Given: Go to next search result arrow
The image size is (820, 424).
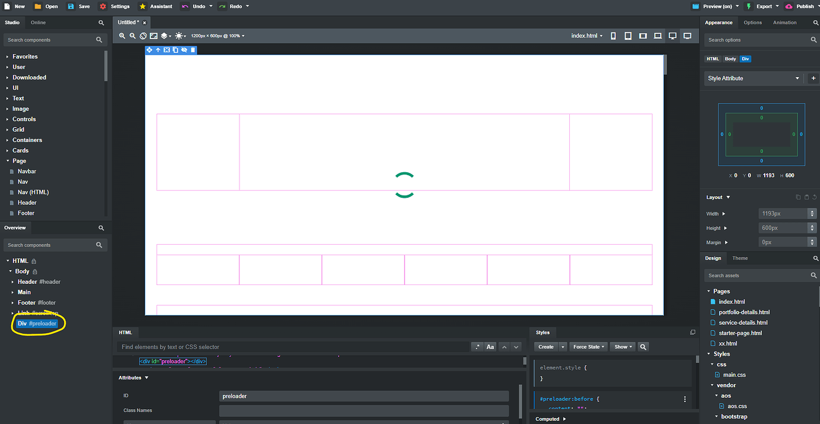Looking at the screenshot, I should [516, 347].
